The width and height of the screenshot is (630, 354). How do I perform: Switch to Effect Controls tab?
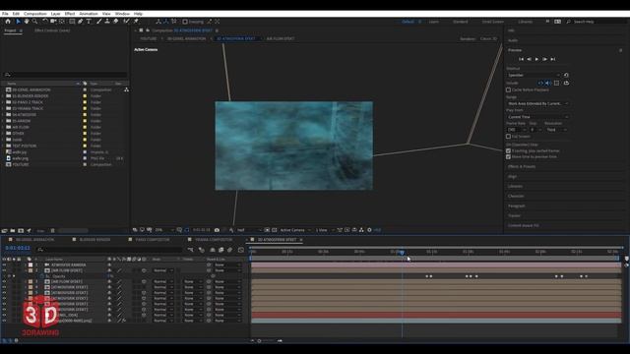(52, 30)
